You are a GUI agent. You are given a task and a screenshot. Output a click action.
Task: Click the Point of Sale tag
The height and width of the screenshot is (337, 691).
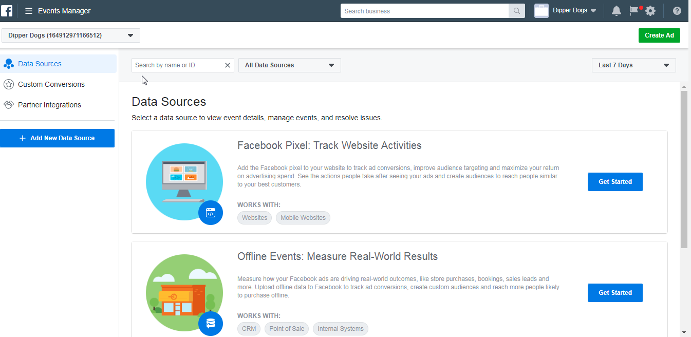(287, 329)
